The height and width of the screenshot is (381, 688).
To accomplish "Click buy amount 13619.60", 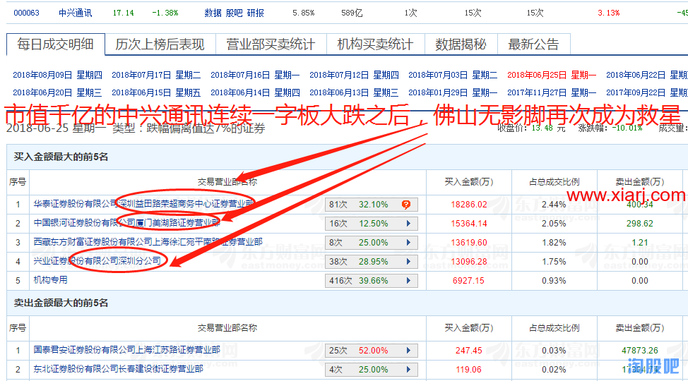I will tap(468, 243).
